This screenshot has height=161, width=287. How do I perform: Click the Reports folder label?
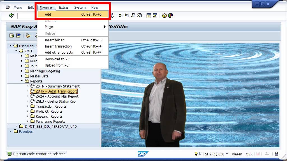coord(36,81)
